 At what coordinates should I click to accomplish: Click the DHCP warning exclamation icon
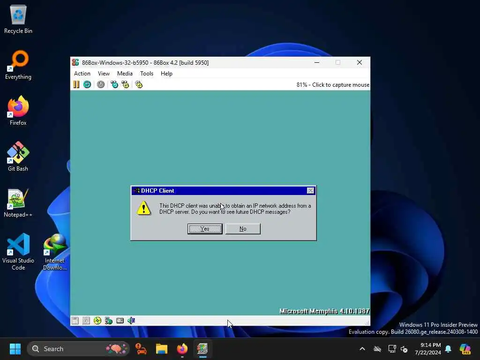(143, 208)
